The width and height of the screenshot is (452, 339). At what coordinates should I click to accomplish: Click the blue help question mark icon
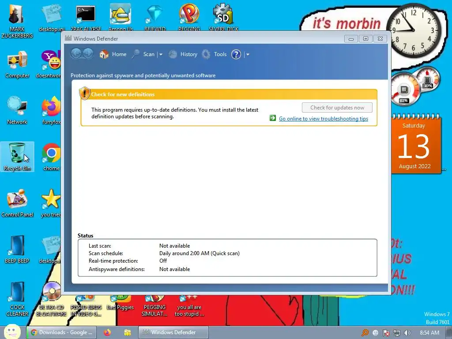tap(236, 54)
